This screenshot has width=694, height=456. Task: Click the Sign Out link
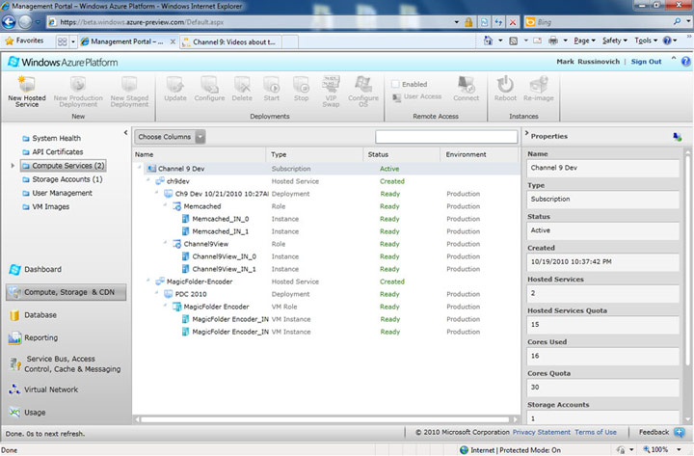pos(646,62)
